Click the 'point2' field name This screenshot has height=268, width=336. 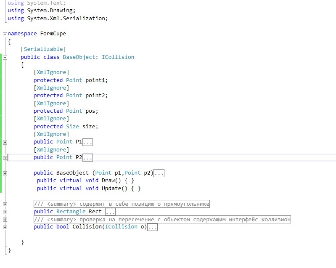95,96
